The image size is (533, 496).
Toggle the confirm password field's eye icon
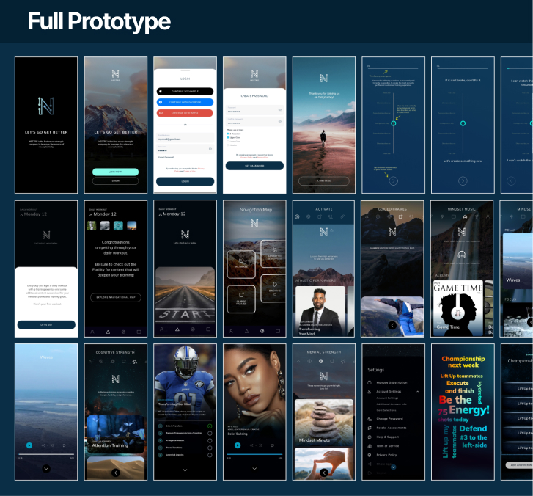(280, 122)
